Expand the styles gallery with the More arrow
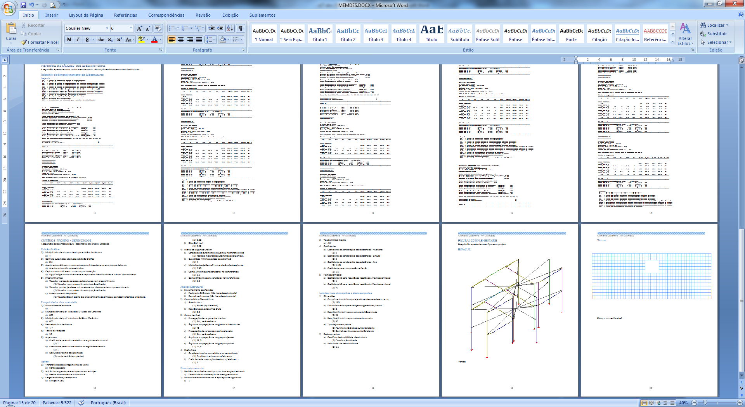 pyautogui.click(x=672, y=41)
